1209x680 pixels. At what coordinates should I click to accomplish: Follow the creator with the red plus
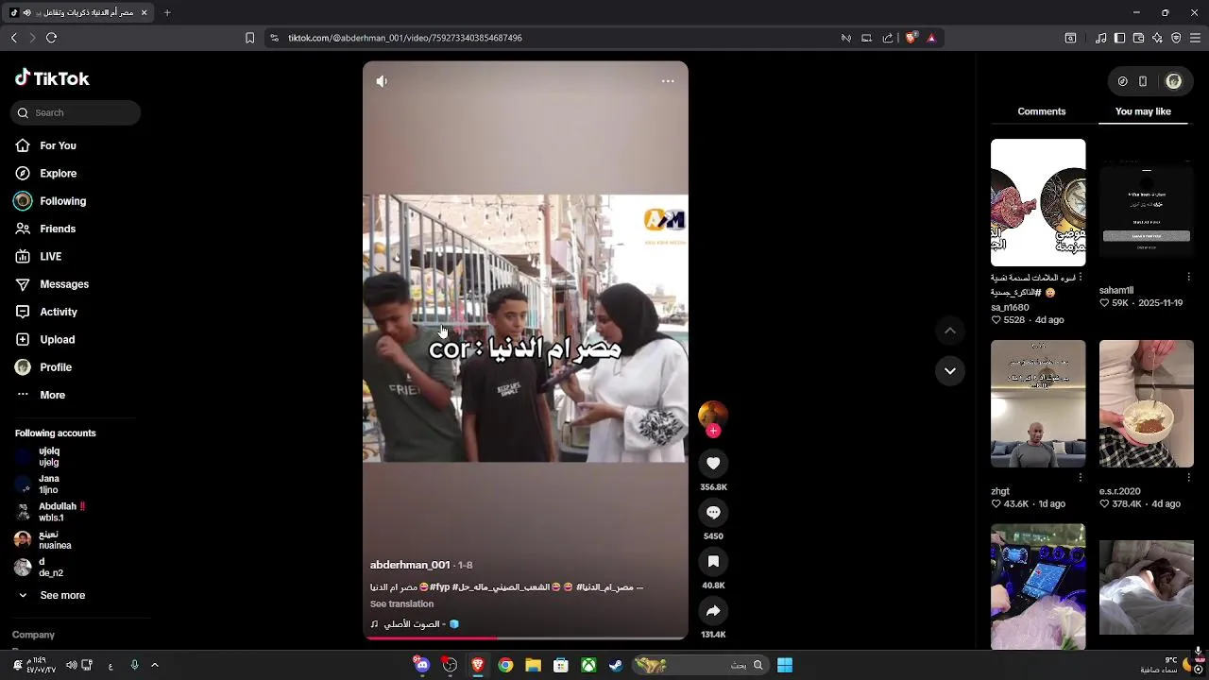pyautogui.click(x=713, y=431)
